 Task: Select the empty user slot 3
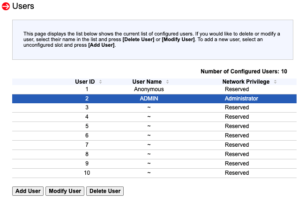[x=149, y=107]
